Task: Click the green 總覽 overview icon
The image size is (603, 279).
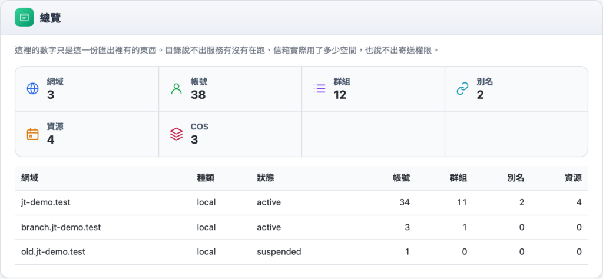Action: click(x=24, y=18)
